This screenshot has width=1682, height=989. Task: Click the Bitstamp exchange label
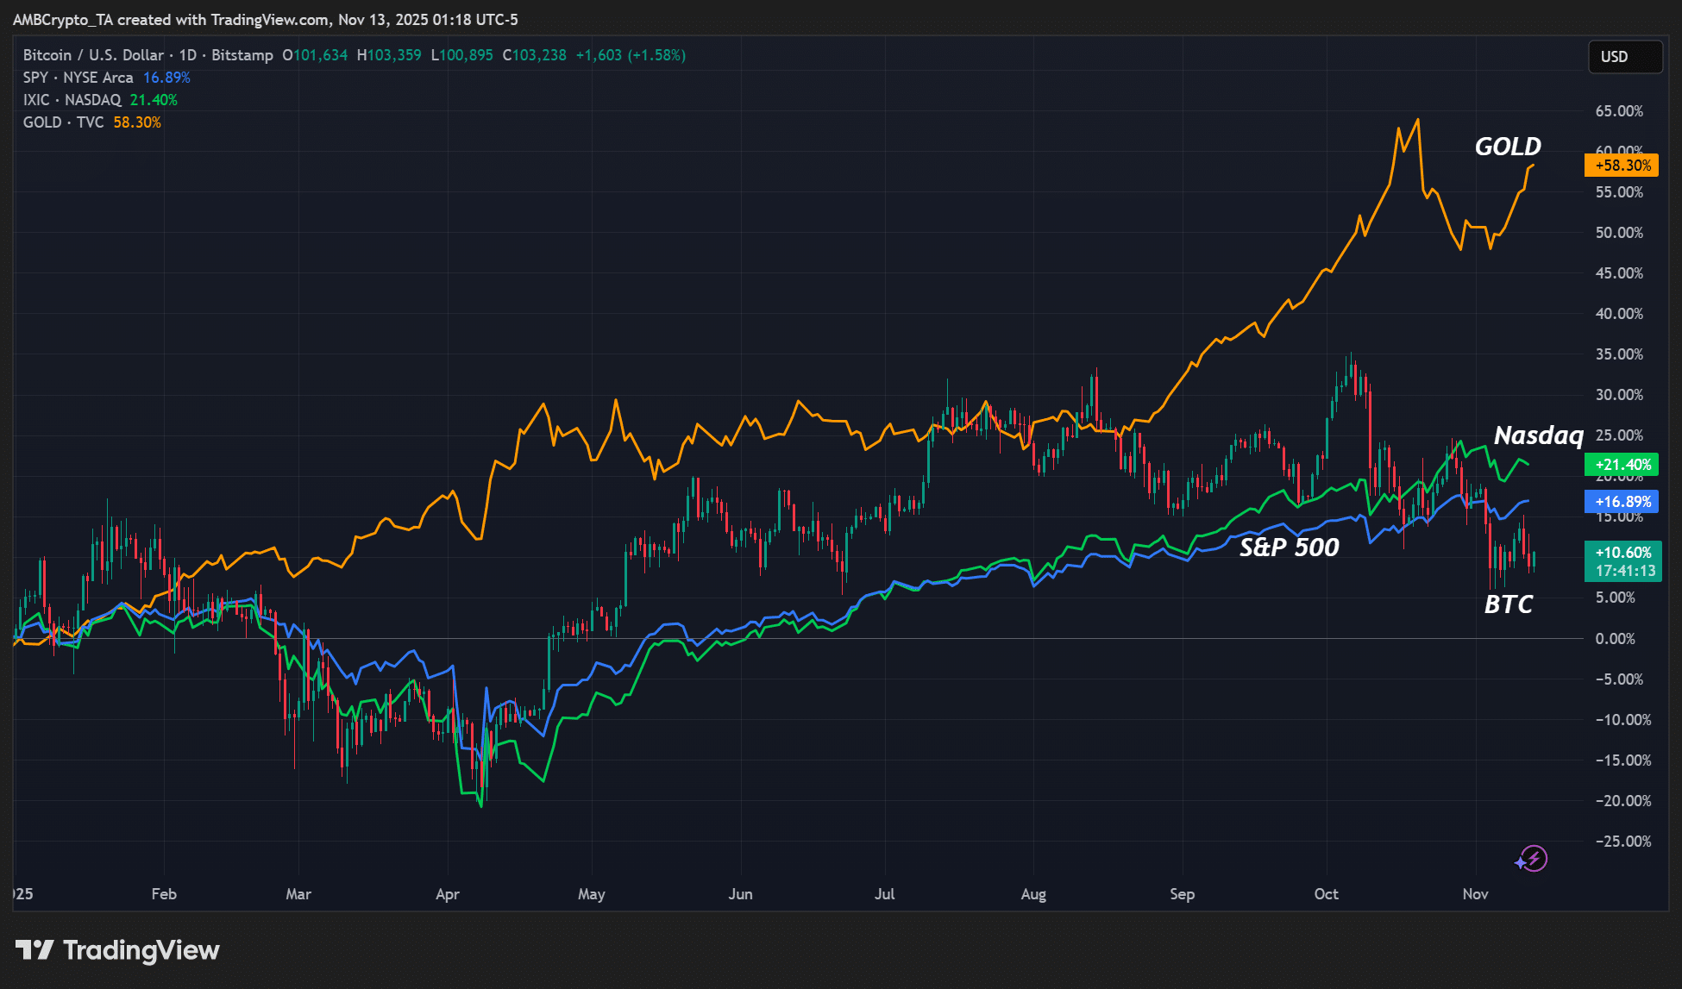click(242, 55)
